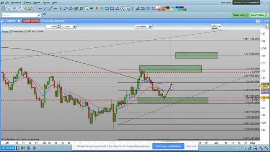Open the Visualizza menu
This screenshot has height=152, width=270.
16,3
